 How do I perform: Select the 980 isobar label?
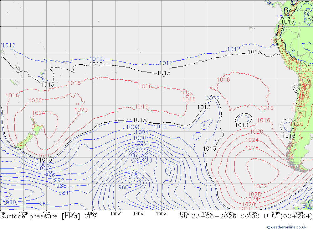11,202
